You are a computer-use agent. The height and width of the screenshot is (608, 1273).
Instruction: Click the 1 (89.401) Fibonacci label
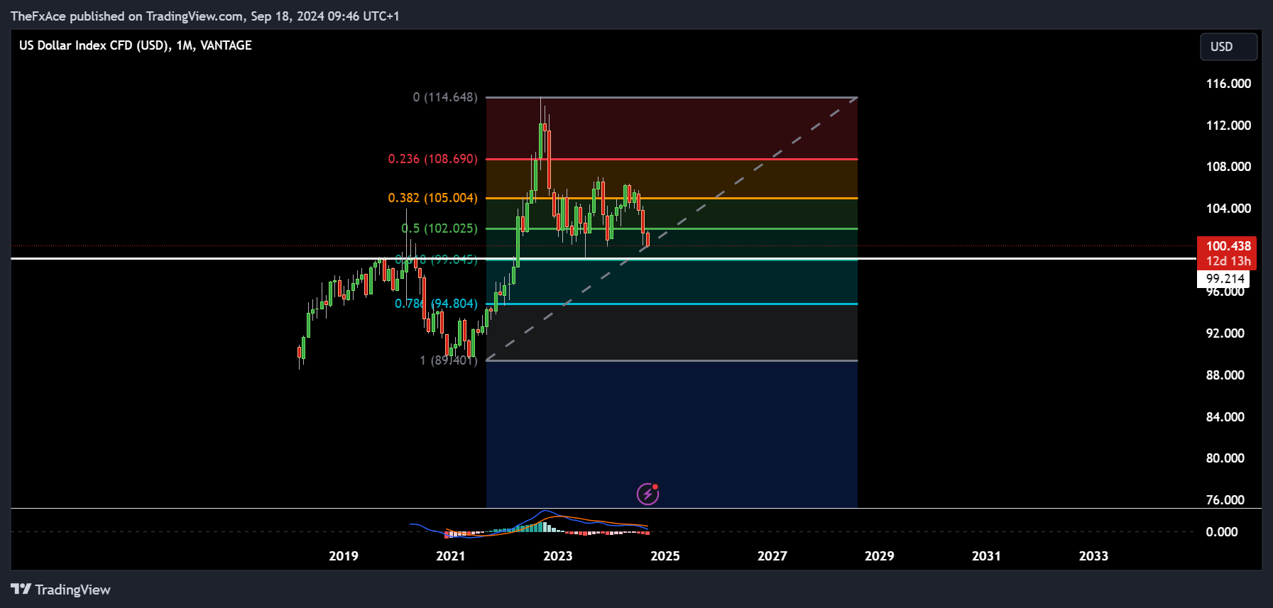[x=448, y=360]
